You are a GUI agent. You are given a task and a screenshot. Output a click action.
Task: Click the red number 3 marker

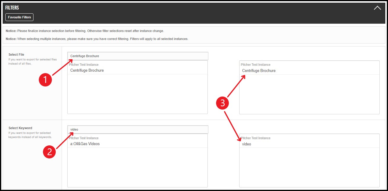click(x=222, y=103)
